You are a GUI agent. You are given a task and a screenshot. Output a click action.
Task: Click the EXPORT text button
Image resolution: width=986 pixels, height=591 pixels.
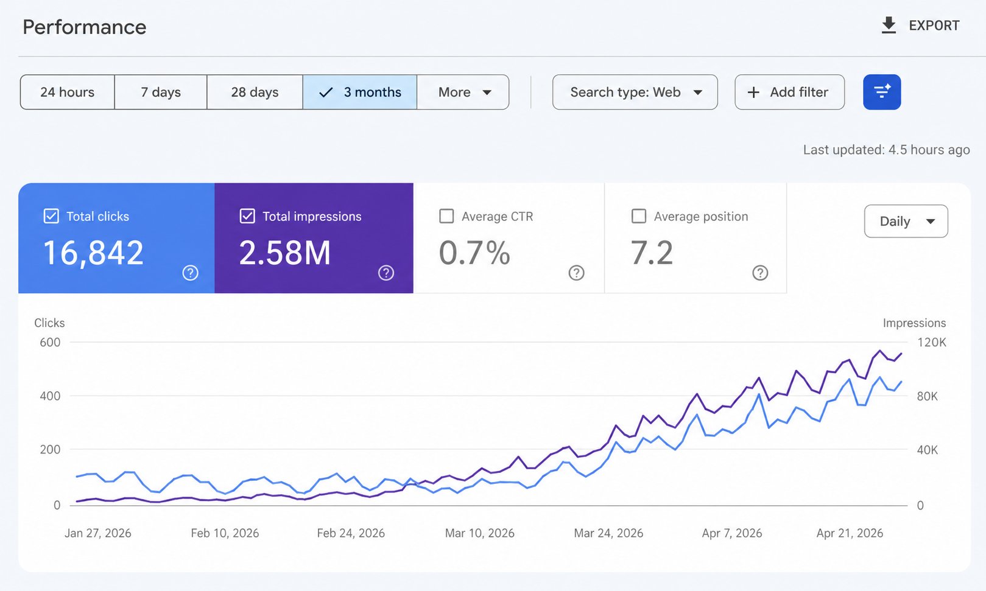click(x=934, y=26)
